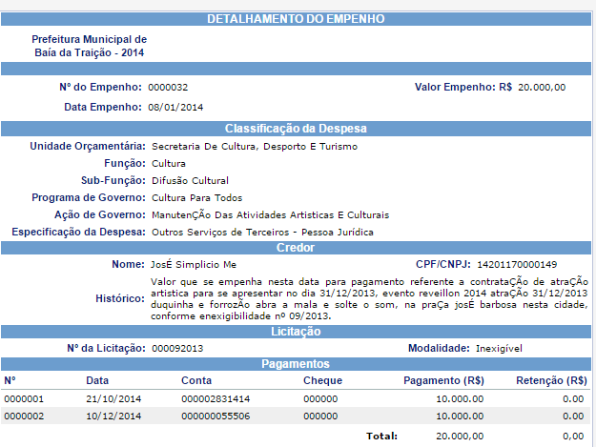Viewport: 596px width, 447px height.
Task: Click Outros Serviços de Terceiros - Pessoa Jurídica
Action: click(x=262, y=232)
